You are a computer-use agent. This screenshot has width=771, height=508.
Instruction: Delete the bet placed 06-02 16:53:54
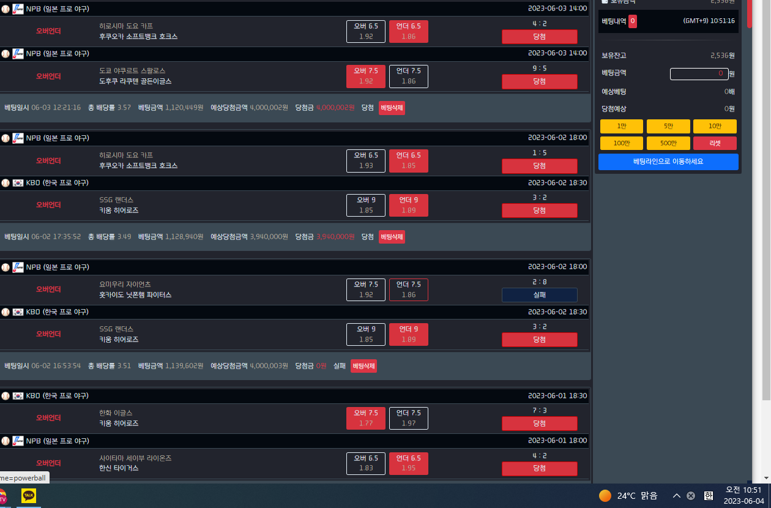pyautogui.click(x=363, y=366)
